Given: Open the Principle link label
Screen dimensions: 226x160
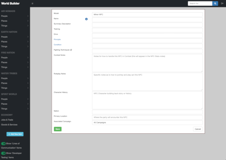Looking at the screenshot, I should pos(57,39).
